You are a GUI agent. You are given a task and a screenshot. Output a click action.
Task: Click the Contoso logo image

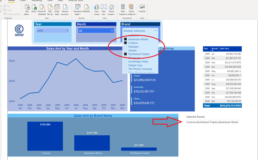[x=19, y=31]
